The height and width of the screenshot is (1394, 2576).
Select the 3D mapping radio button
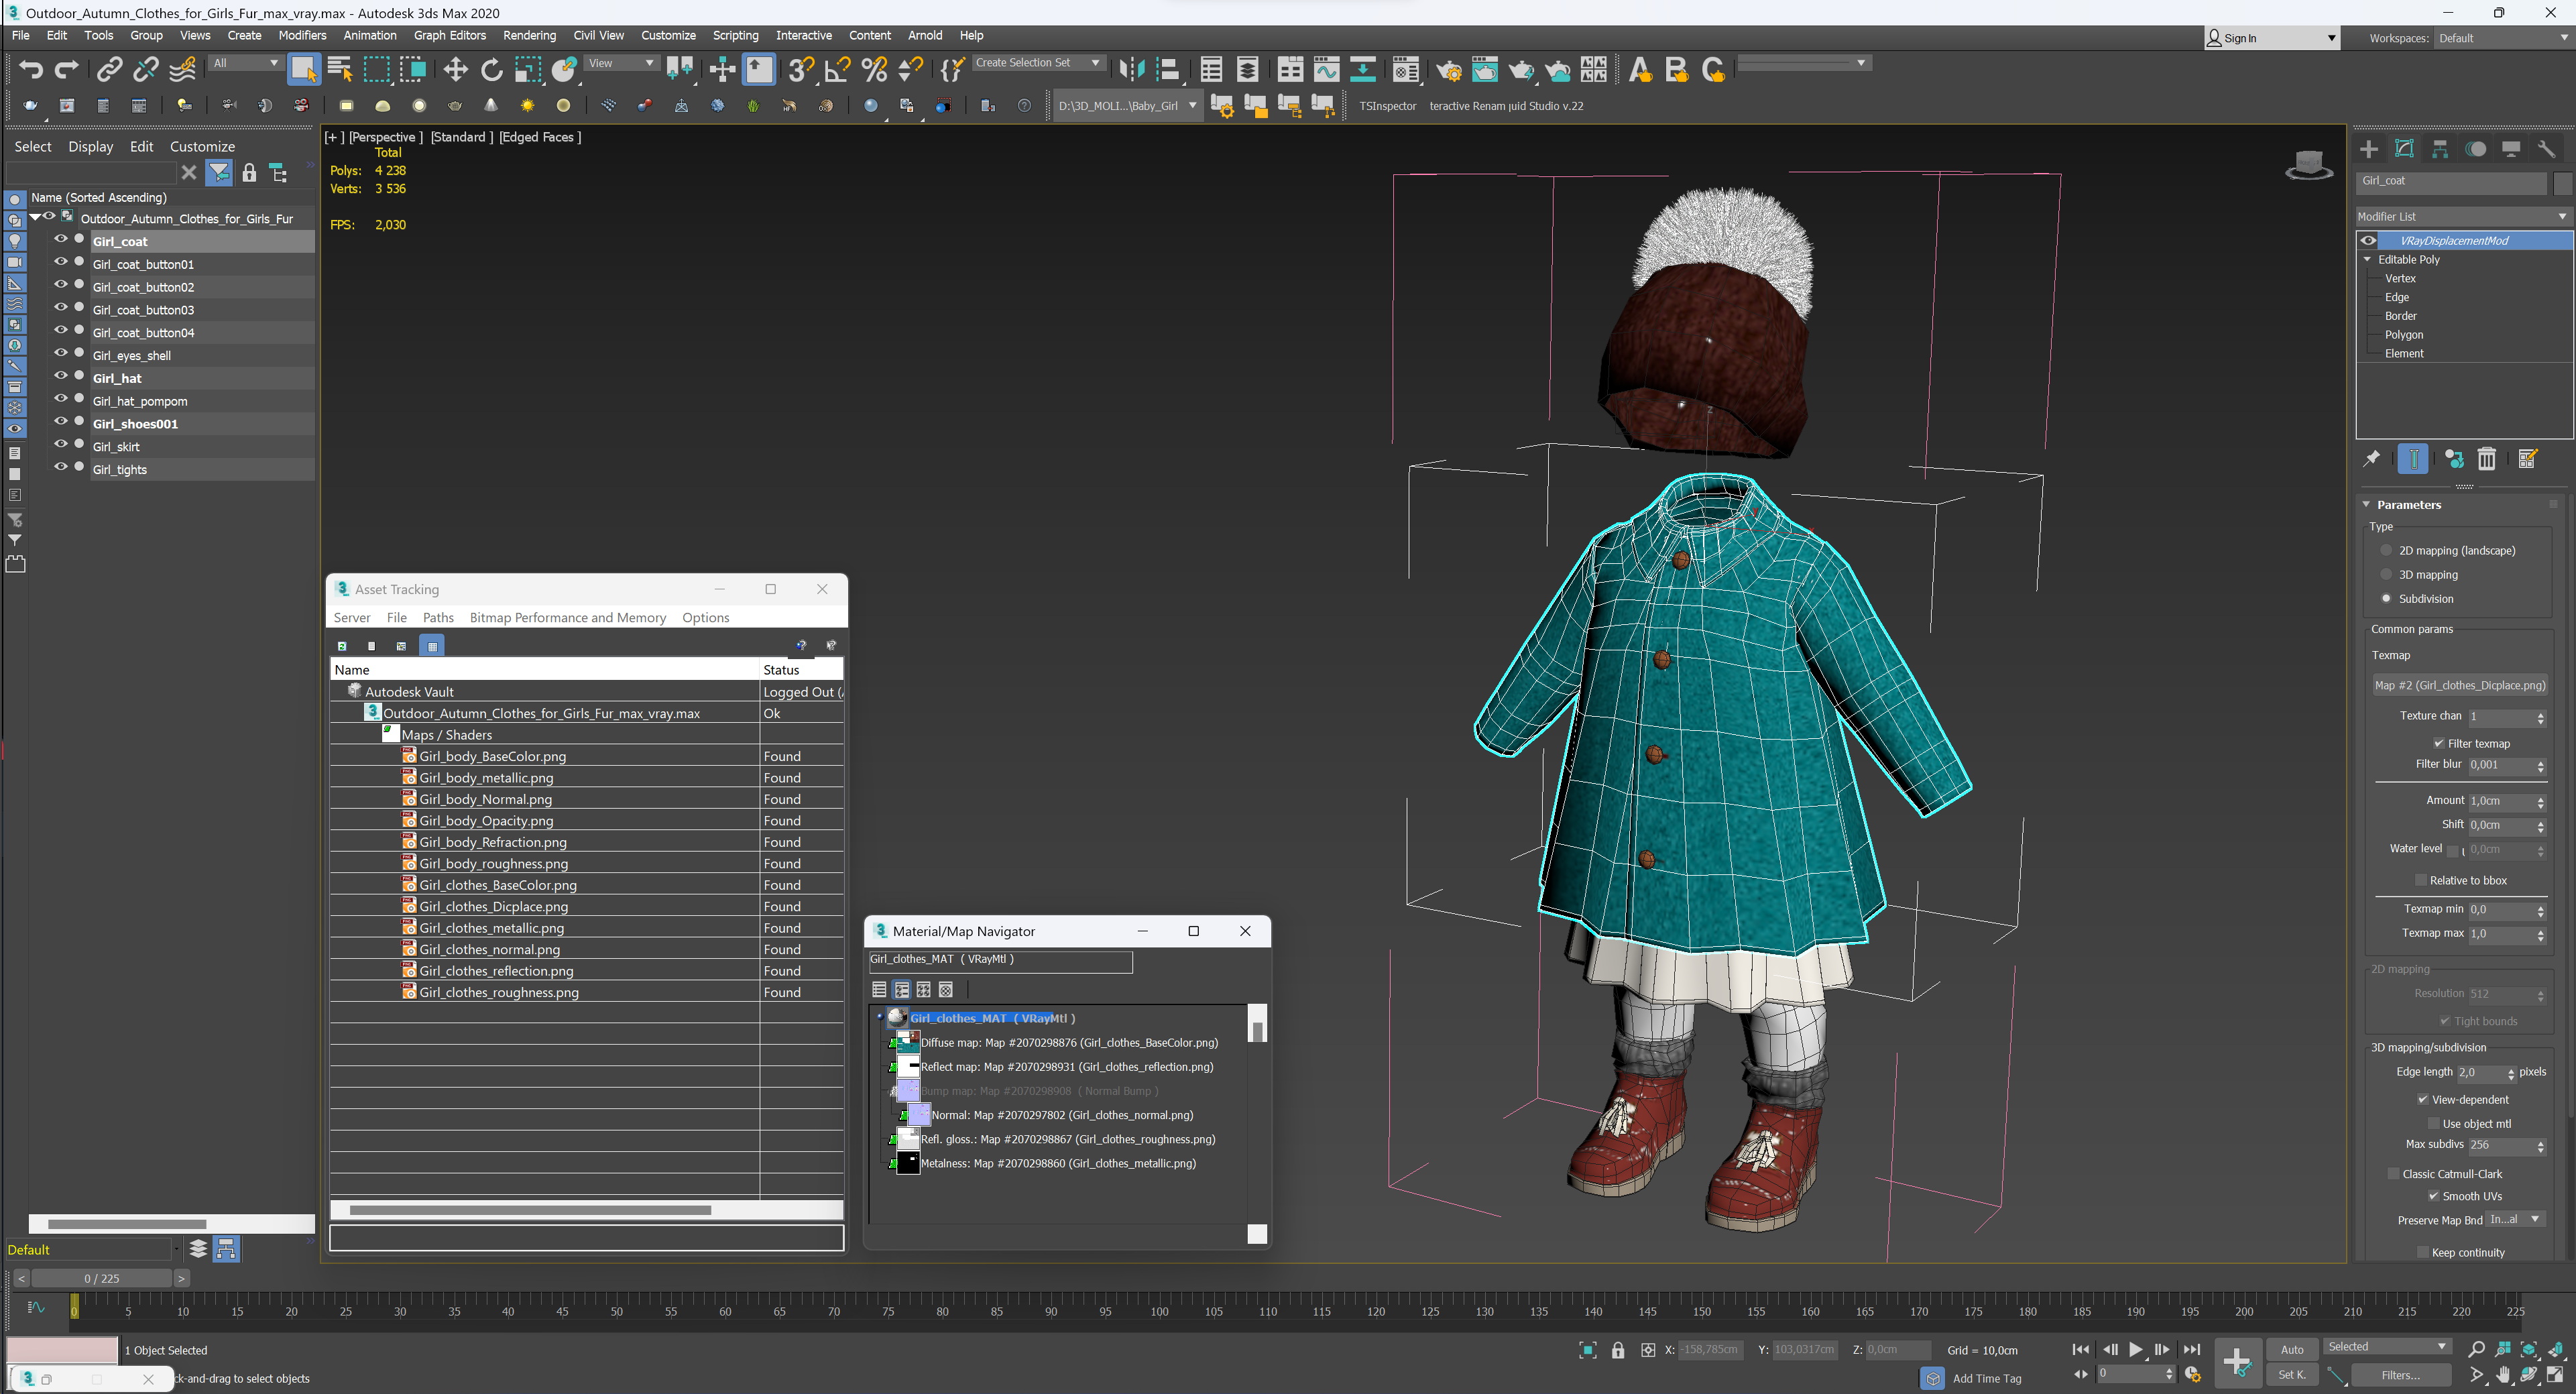point(2386,574)
